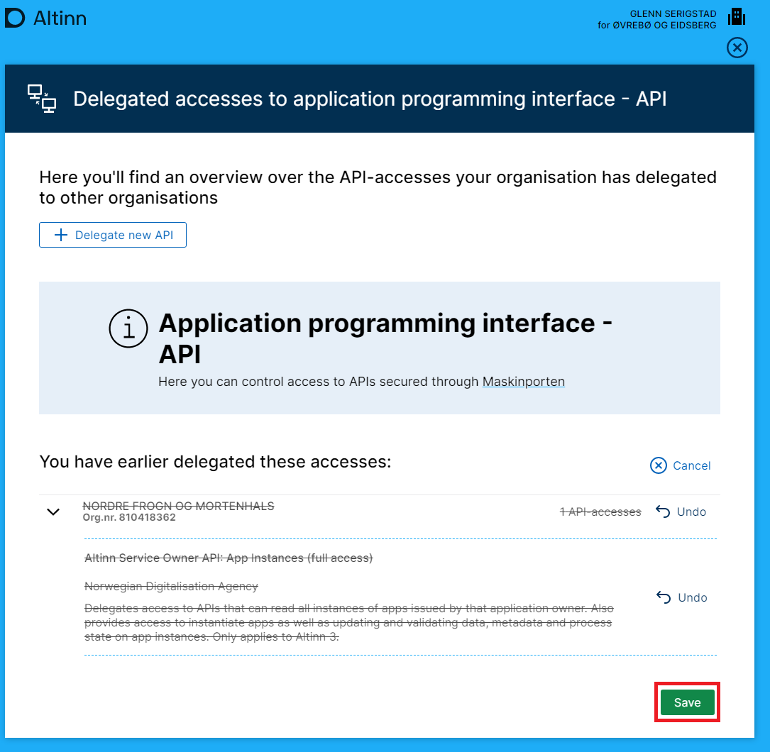
Task: Close the dialog with the circled X icon
Action: [737, 48]
